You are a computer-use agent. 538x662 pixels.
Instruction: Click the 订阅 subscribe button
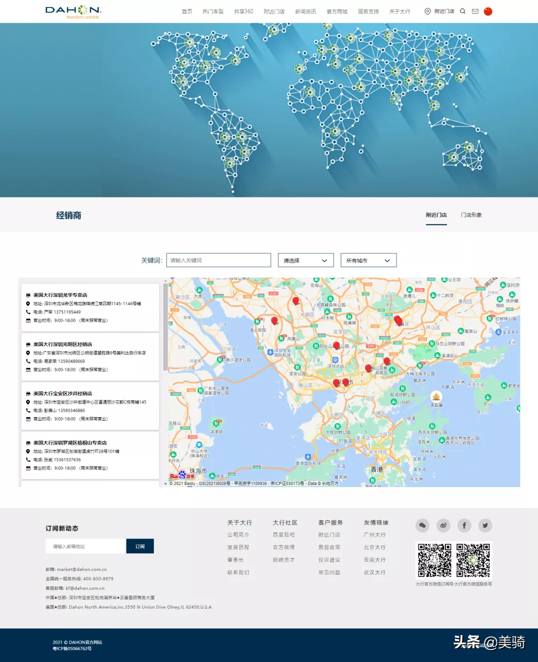[140, 546]
